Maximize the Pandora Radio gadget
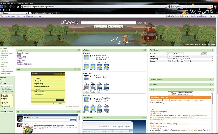This screenshot has width=218, height=134. (146, 118)
